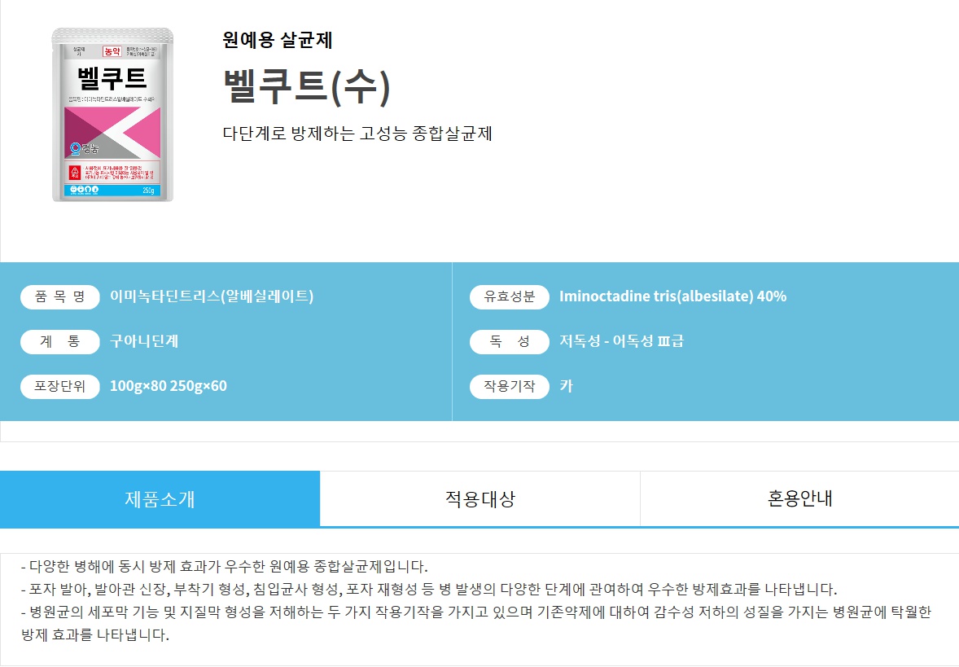This screenshot has height=667, width=959.
Task: Click the 저독성 - 어독성 Ⅲ급 text
Action: click(621, 341)
